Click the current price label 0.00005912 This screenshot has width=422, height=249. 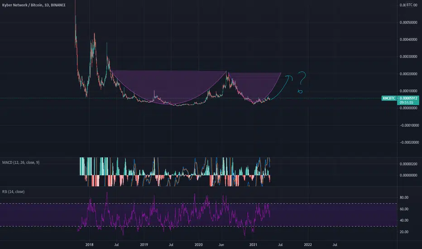pos(408,98)
